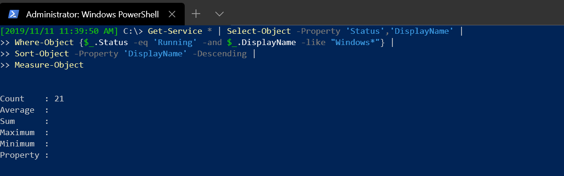The image size is (564, 176).
Task: Expand the new tab profile dropdown chevron
Action: point(219,14)
